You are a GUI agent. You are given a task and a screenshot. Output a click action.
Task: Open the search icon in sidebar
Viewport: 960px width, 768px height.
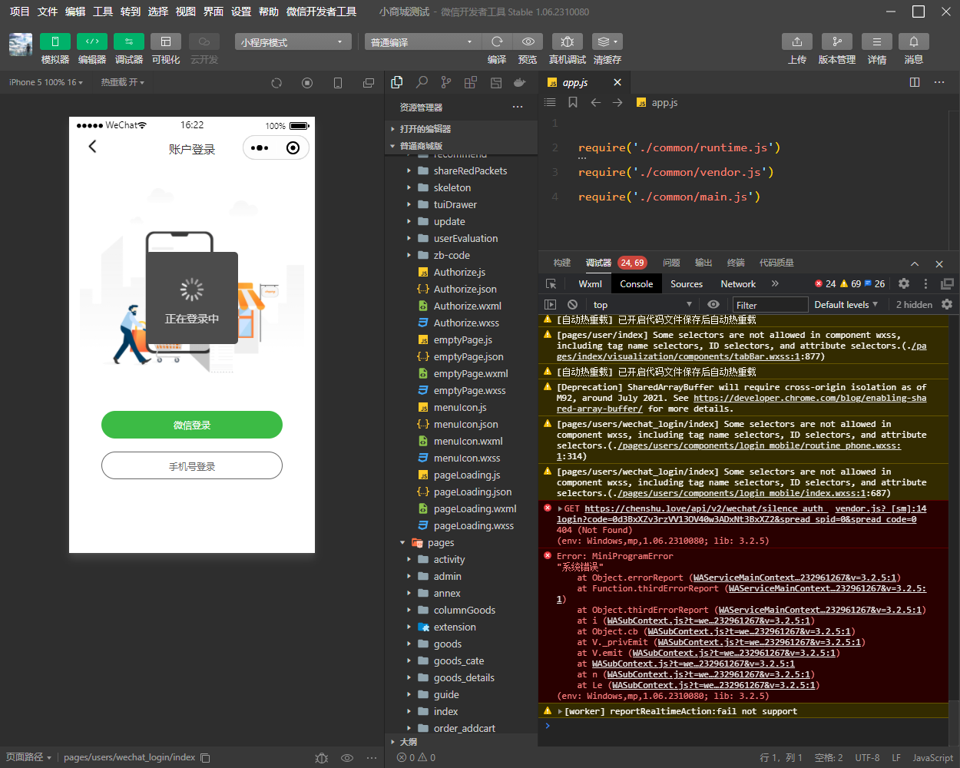coord(422,82)
